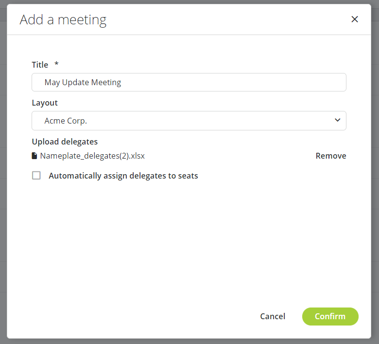This screenshot has height=344, width=379.
Task: Click the Layout dropdown chevron arrow
Action: pyautogui.click(x=338, y=121)
